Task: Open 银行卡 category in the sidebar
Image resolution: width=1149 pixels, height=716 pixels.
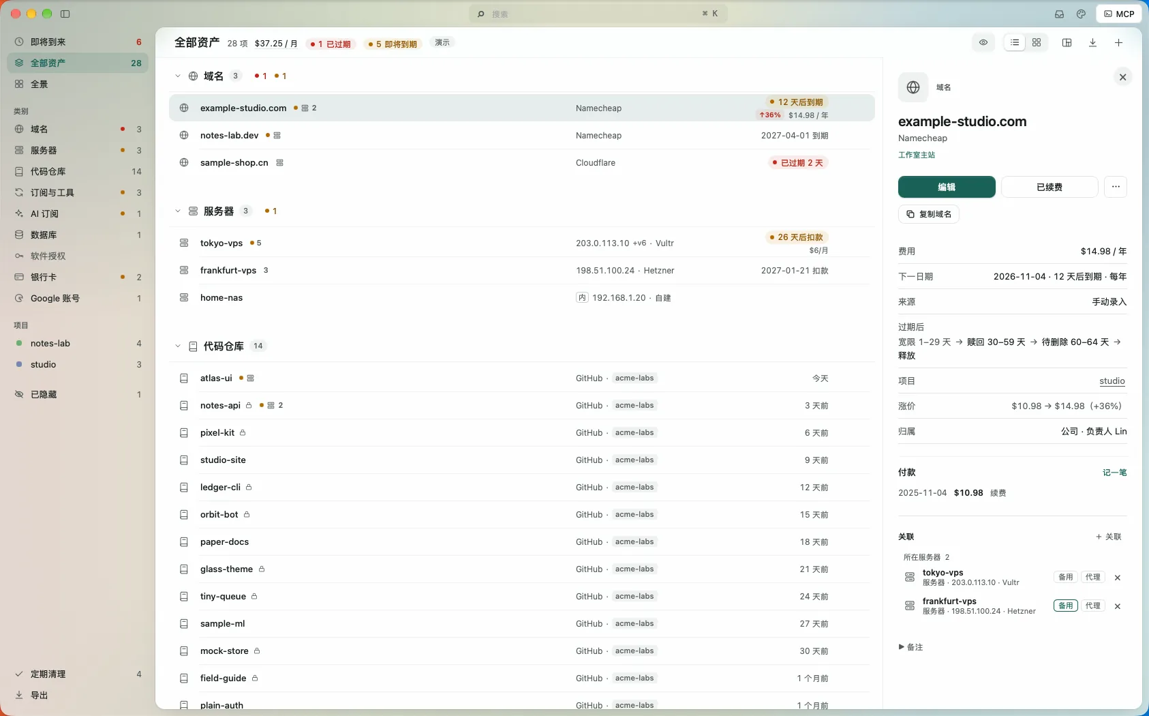Action: point(78,277)
